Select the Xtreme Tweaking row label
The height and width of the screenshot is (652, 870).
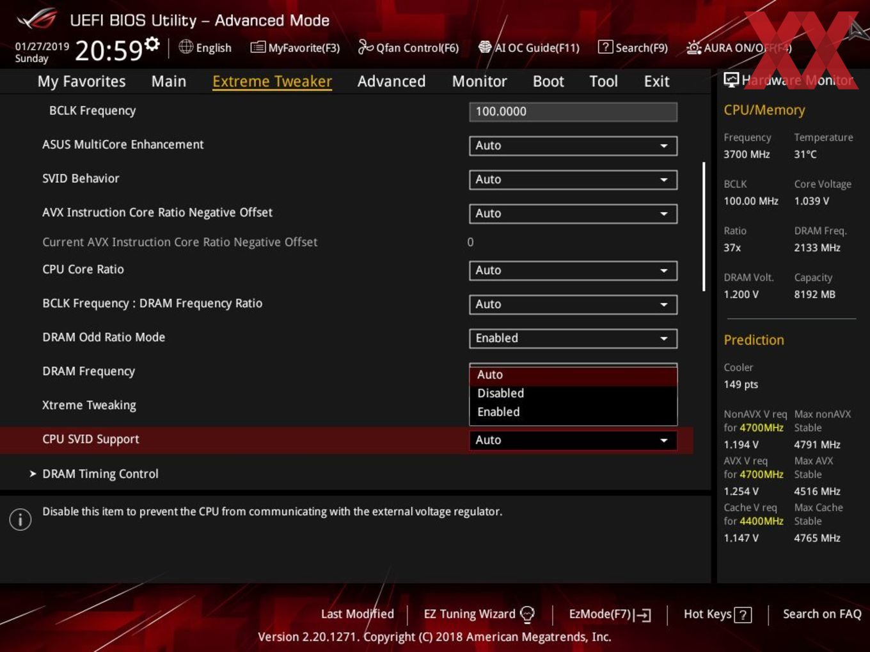coord(89,405)
